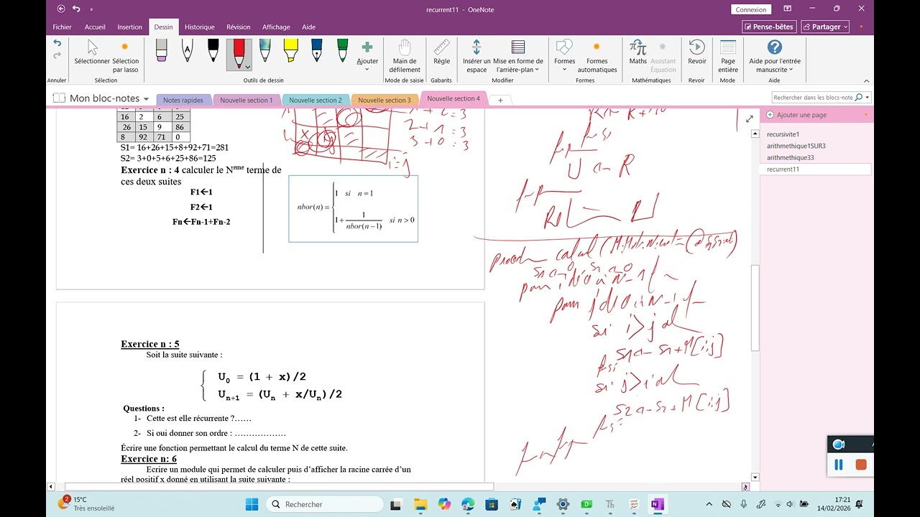The image size is (920, 517).
Task: Select the eraser tool in drawing tools
Action: [x=161, y=50]
